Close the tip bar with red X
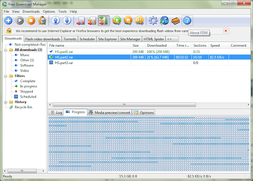This screenshot has width=253, height=181. coord(226,31)
